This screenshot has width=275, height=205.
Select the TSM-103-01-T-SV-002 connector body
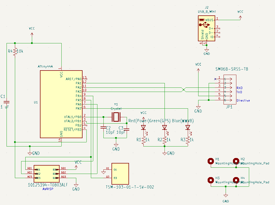[120, 174]
